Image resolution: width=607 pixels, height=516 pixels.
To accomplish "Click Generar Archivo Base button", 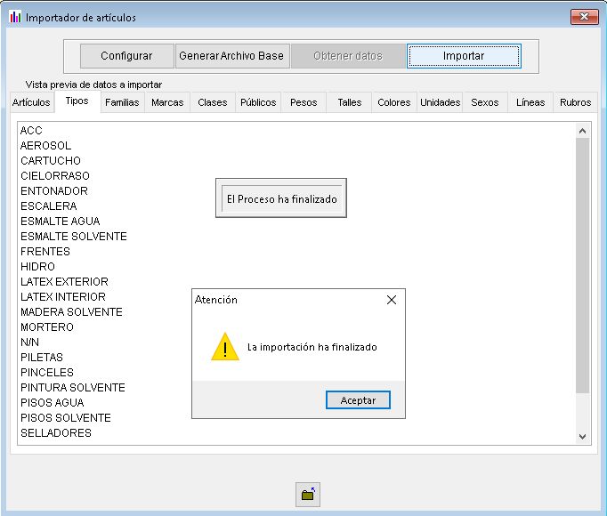I will 231,56.
